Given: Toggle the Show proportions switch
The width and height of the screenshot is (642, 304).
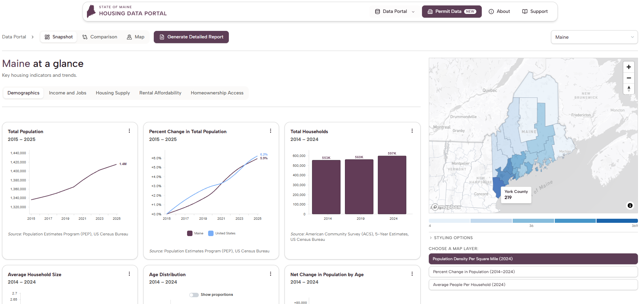Looking at the screenshot, I should coord(194,295).
